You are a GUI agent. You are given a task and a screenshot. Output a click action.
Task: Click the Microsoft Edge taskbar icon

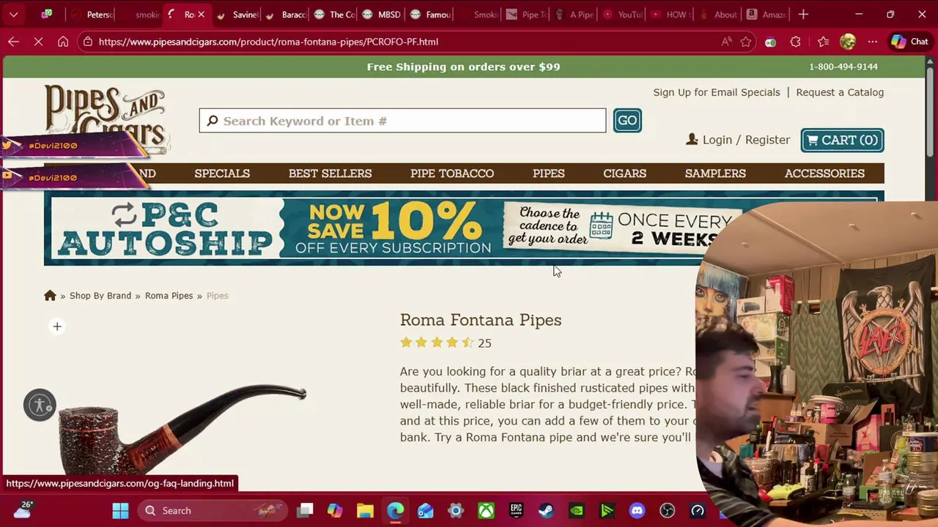(395, 510)
